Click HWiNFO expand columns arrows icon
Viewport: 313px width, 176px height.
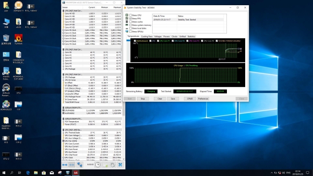(x=65, y=165)
